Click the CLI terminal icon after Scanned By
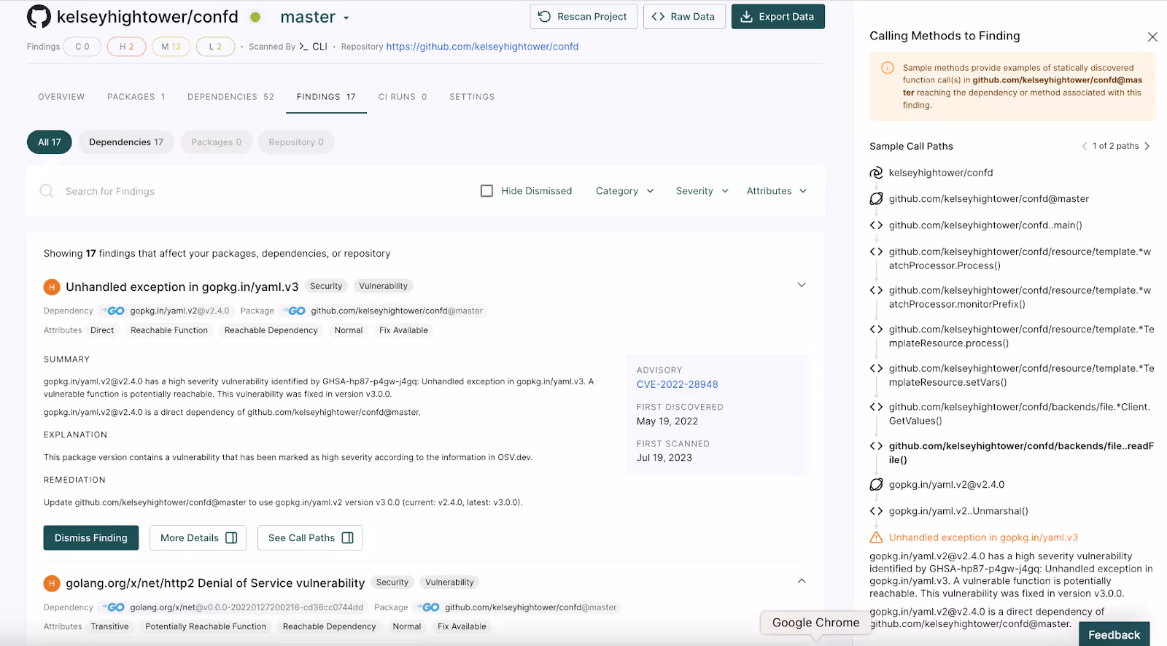 point(304,47)
